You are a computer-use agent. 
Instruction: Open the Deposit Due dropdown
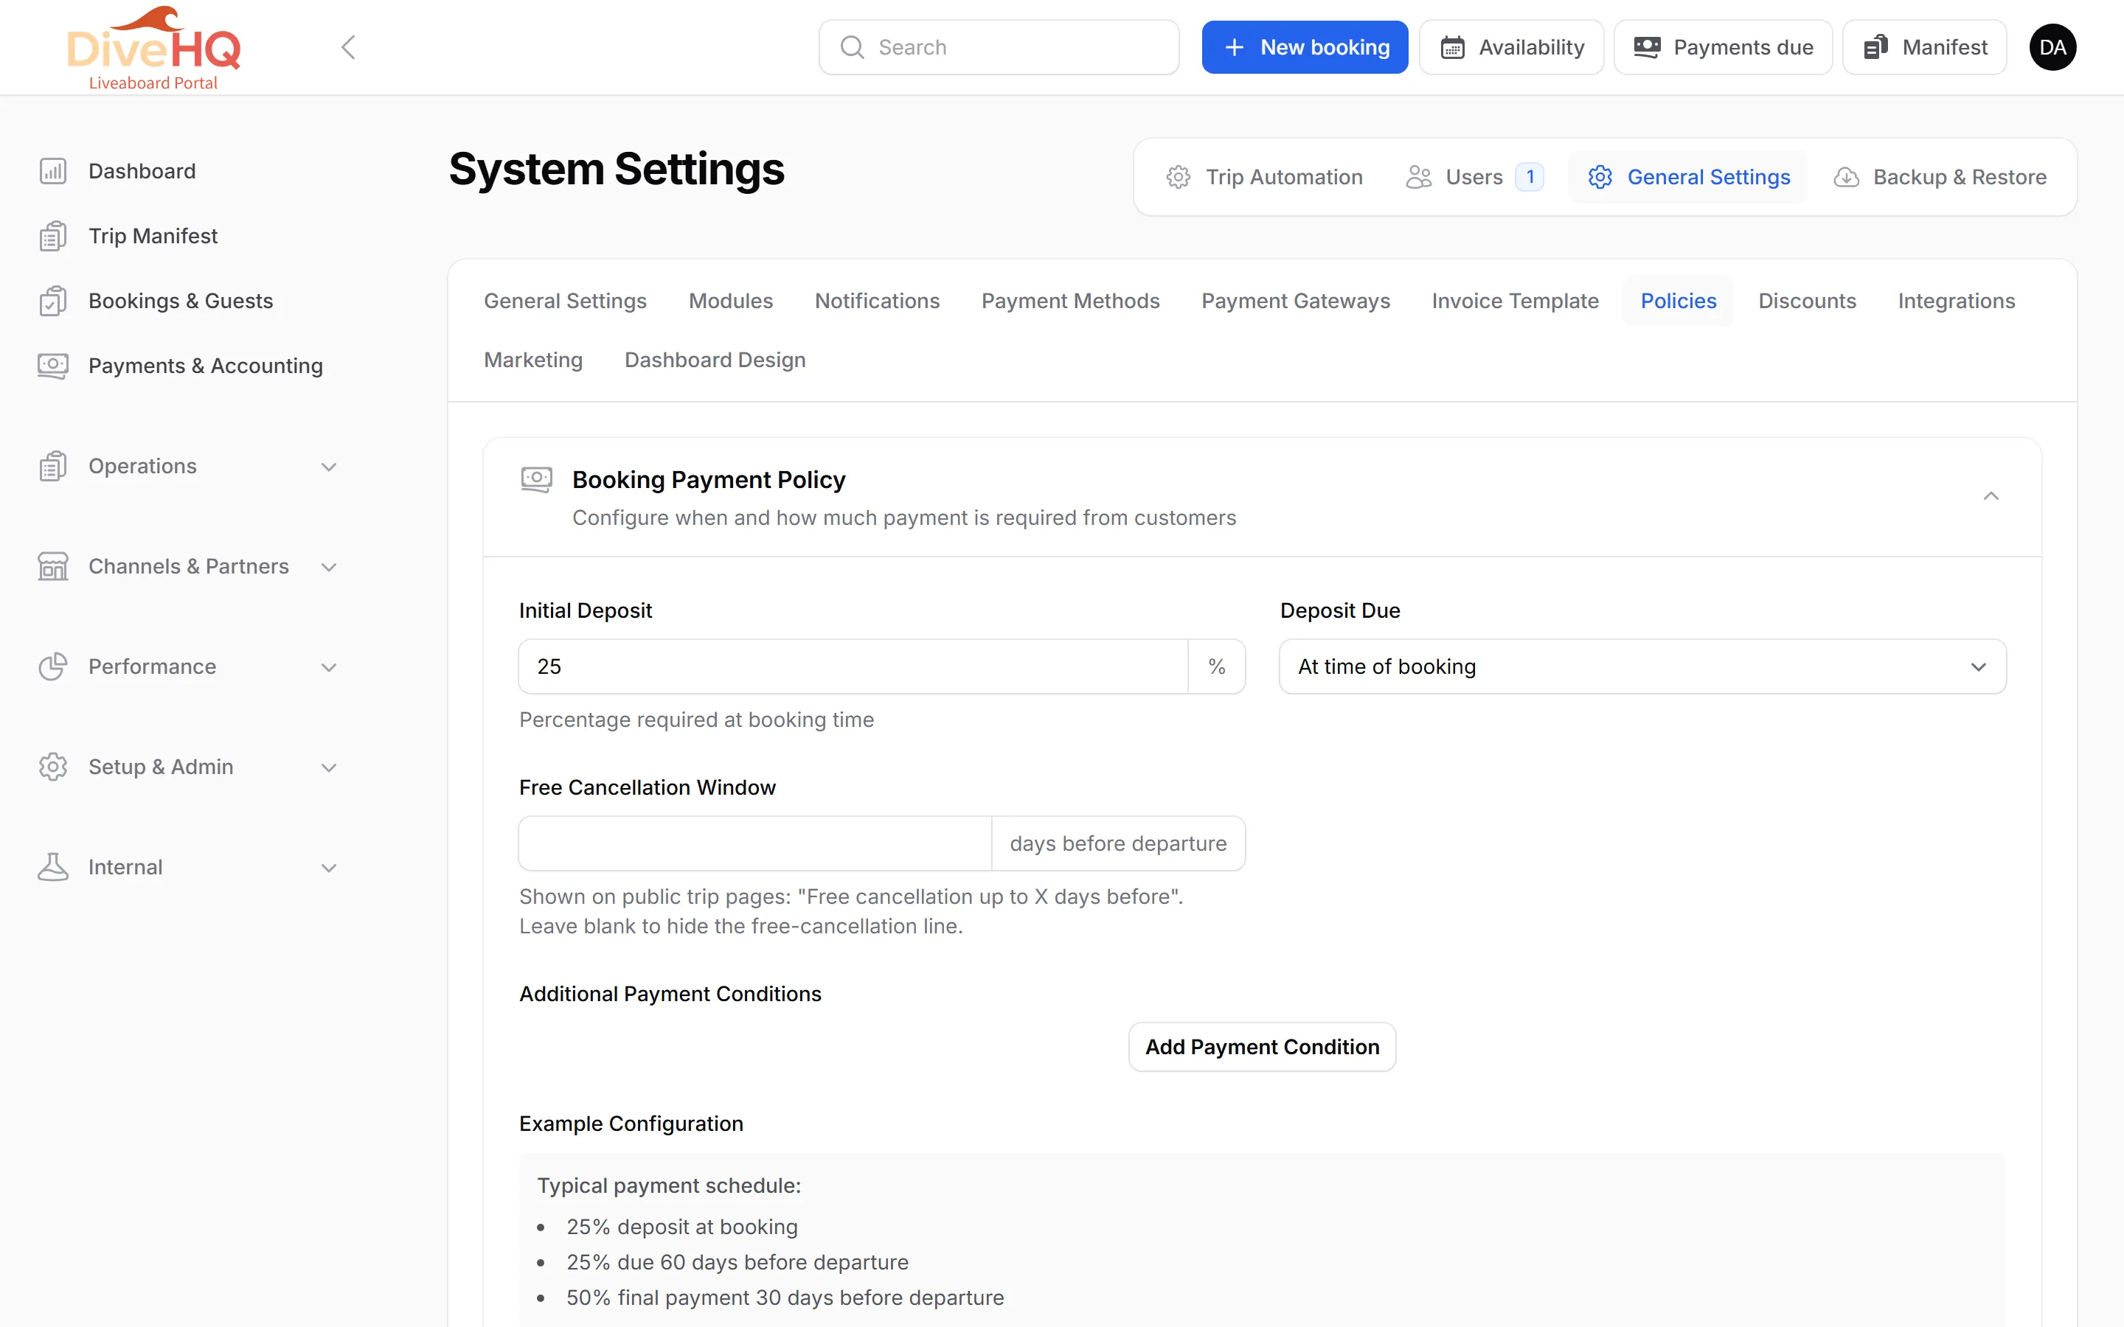tap(1642, 667)
